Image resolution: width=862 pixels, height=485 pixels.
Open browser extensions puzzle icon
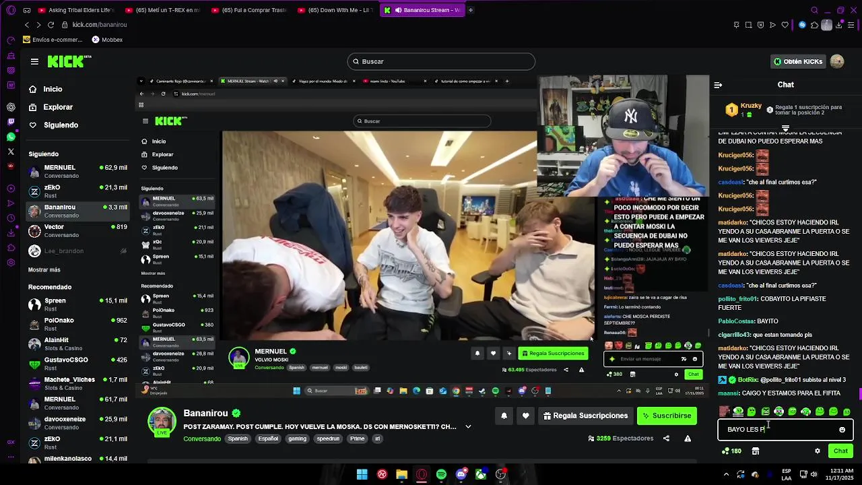click(815, 25)
